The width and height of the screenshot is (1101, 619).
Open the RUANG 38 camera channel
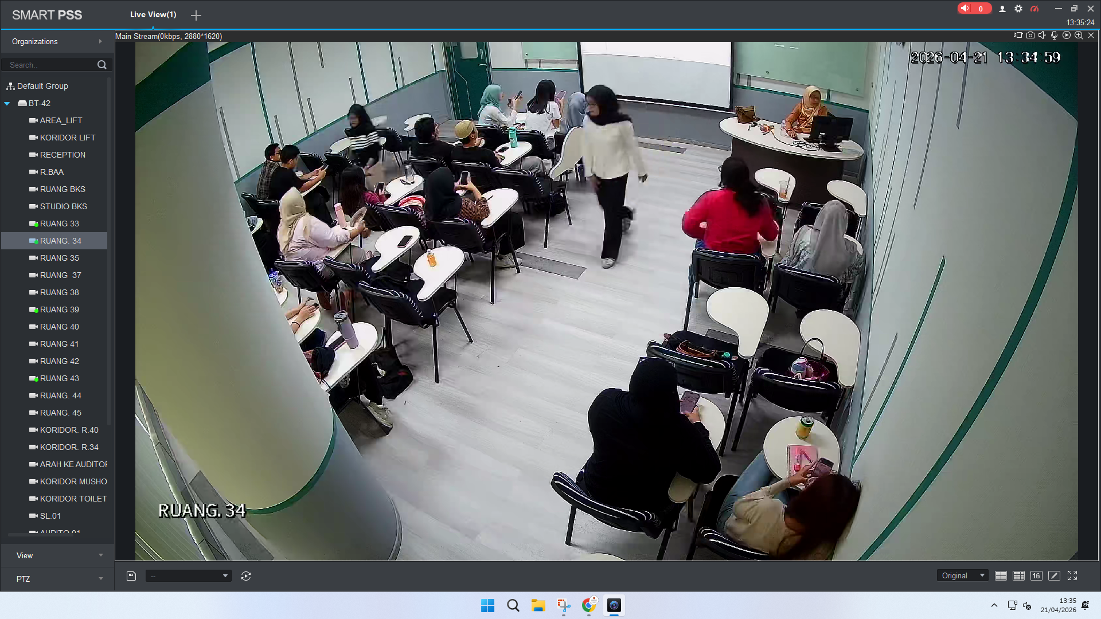(x=54, y=292)
